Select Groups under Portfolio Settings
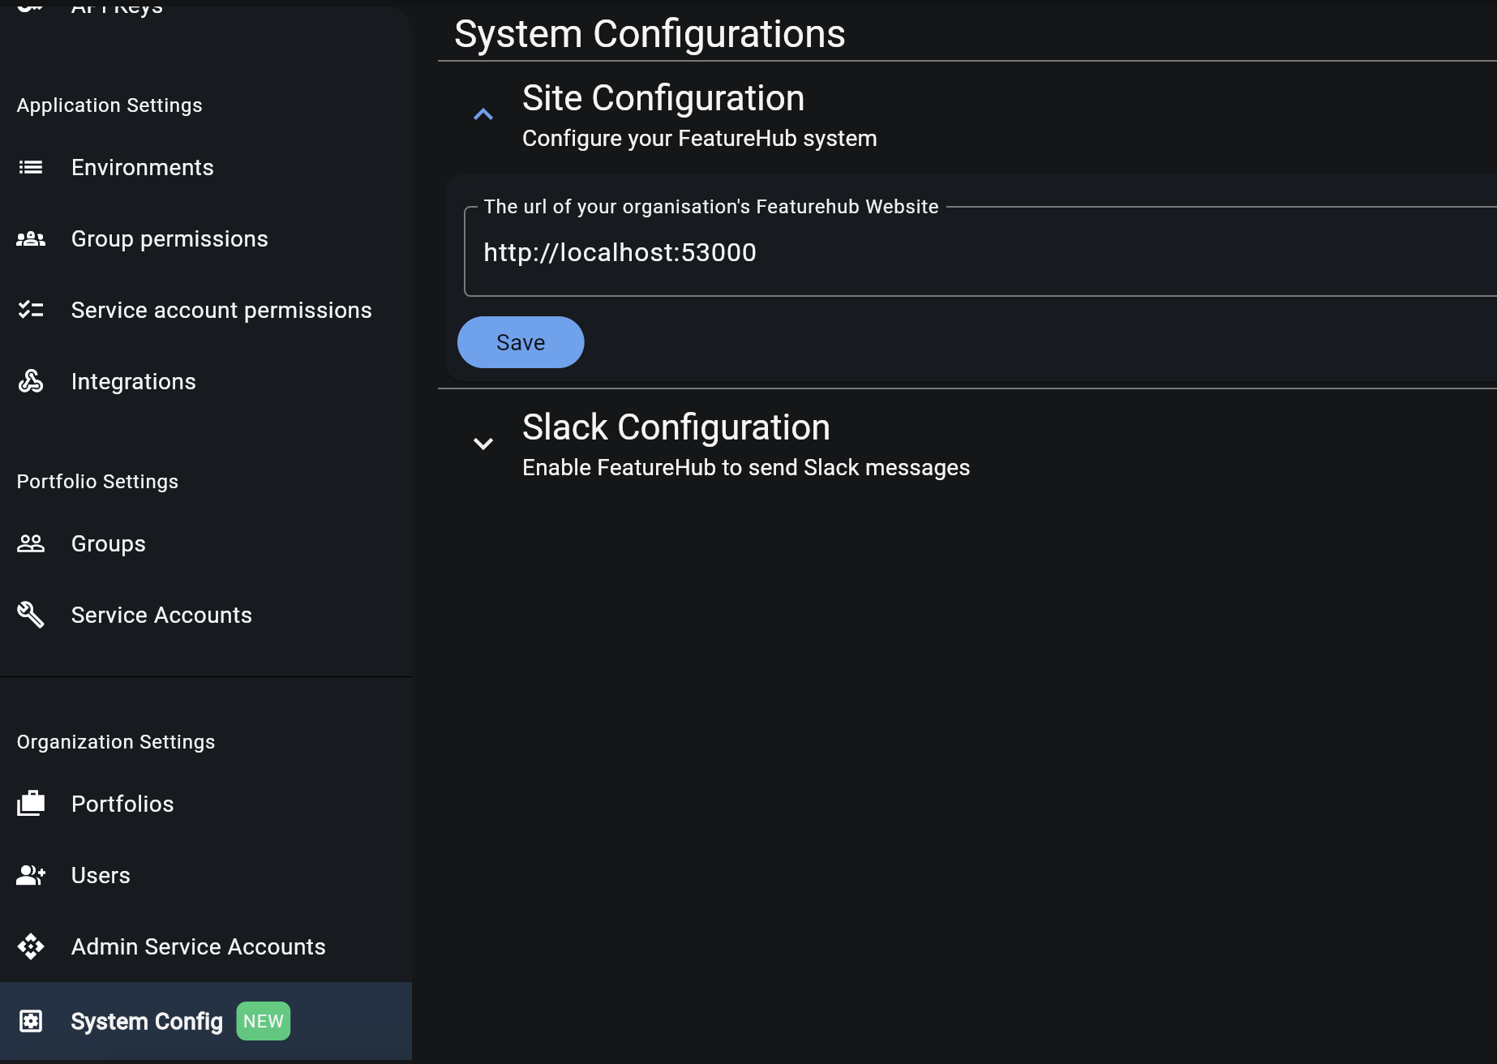 (108, 543)
